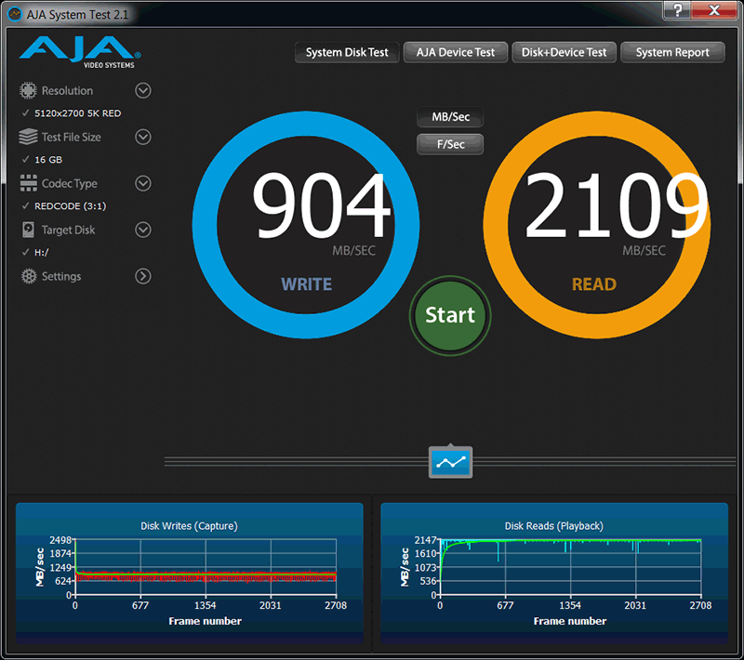The height and width of the screenshot is (660, 744).
Task: Select the AJA Device Test tab
Action: (x=455, y=53)
